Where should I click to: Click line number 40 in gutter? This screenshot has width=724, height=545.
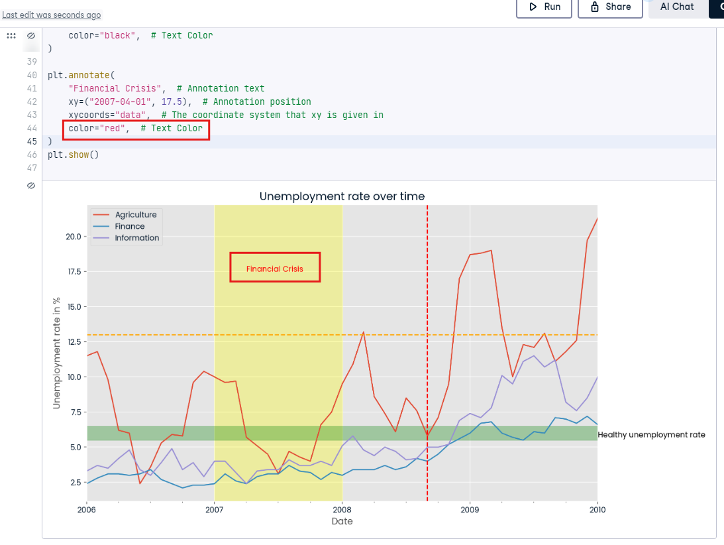[x=32, y=75]
